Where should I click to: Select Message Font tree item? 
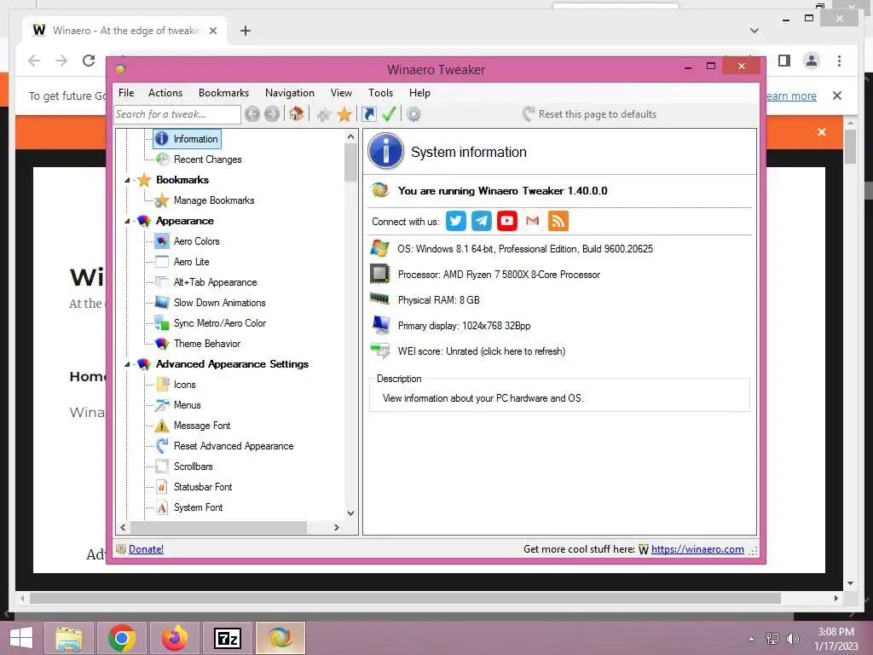201,426
